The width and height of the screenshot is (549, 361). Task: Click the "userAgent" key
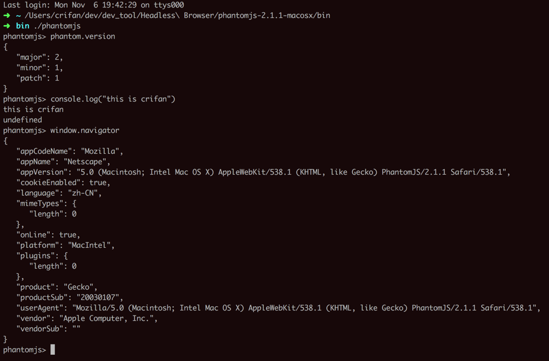tap(39, 308)
